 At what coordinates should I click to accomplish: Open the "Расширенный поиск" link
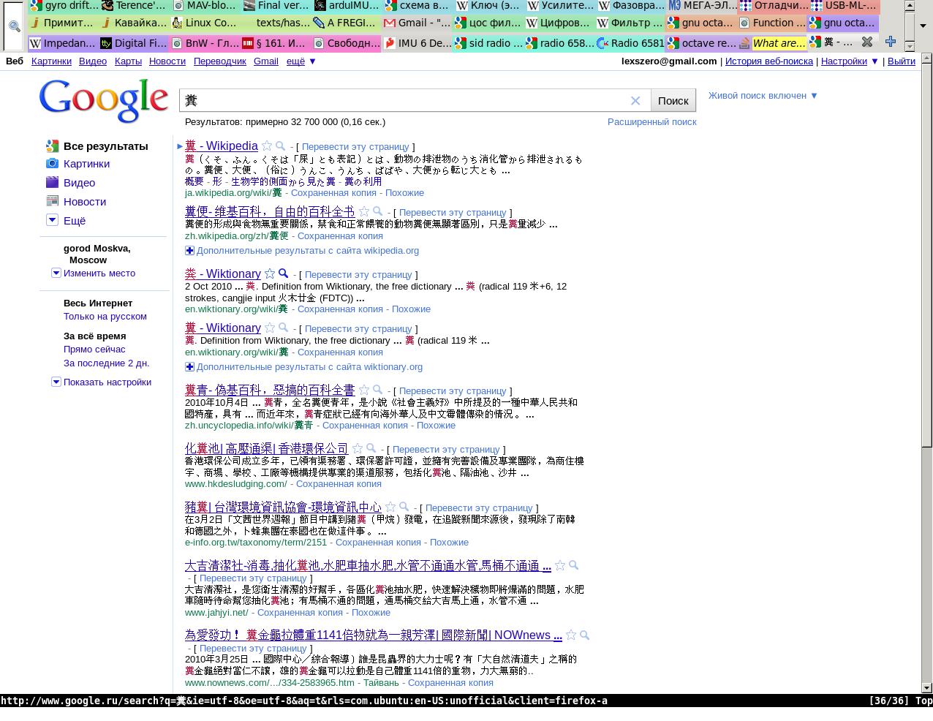coord(651,122)
